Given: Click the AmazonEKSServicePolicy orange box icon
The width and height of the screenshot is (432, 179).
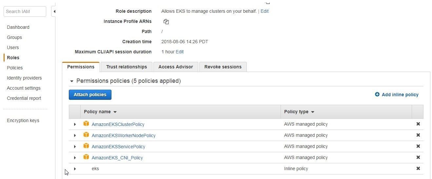Looking at the screenshot, I should pos(86,146).
